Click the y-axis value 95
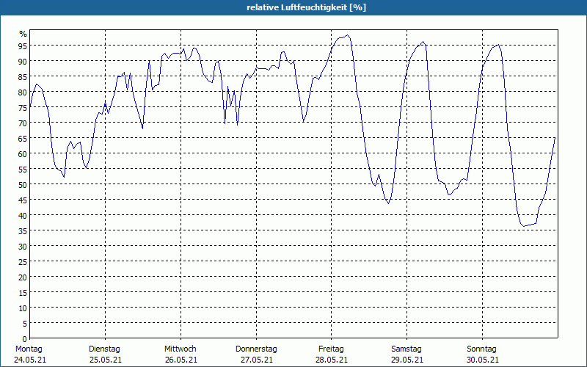 (x=23, y=46)
